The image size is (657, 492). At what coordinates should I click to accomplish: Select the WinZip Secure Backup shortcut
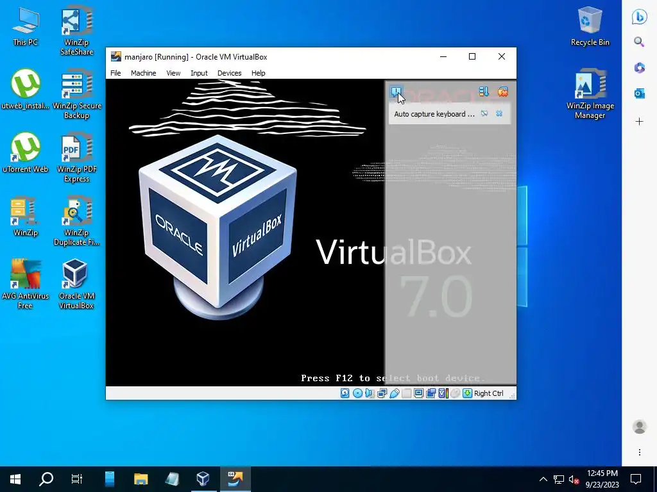click(x=77, y=94)
